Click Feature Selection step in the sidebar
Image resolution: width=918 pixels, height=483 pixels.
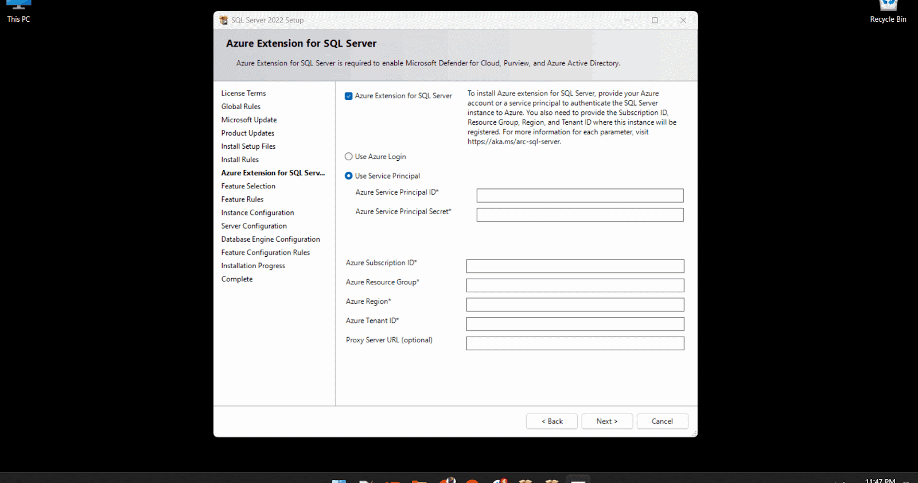(x=248, y=186)
